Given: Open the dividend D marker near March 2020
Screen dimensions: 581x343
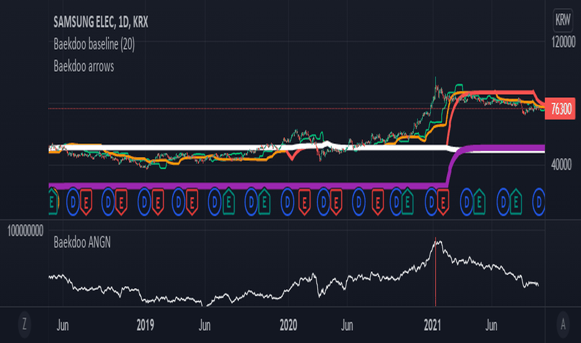Looking at the screenshot, I should 324,202.
